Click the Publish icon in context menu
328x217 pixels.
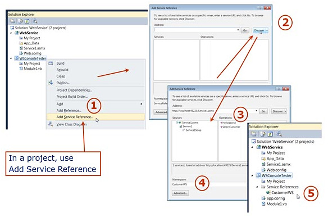pos(51,83)
